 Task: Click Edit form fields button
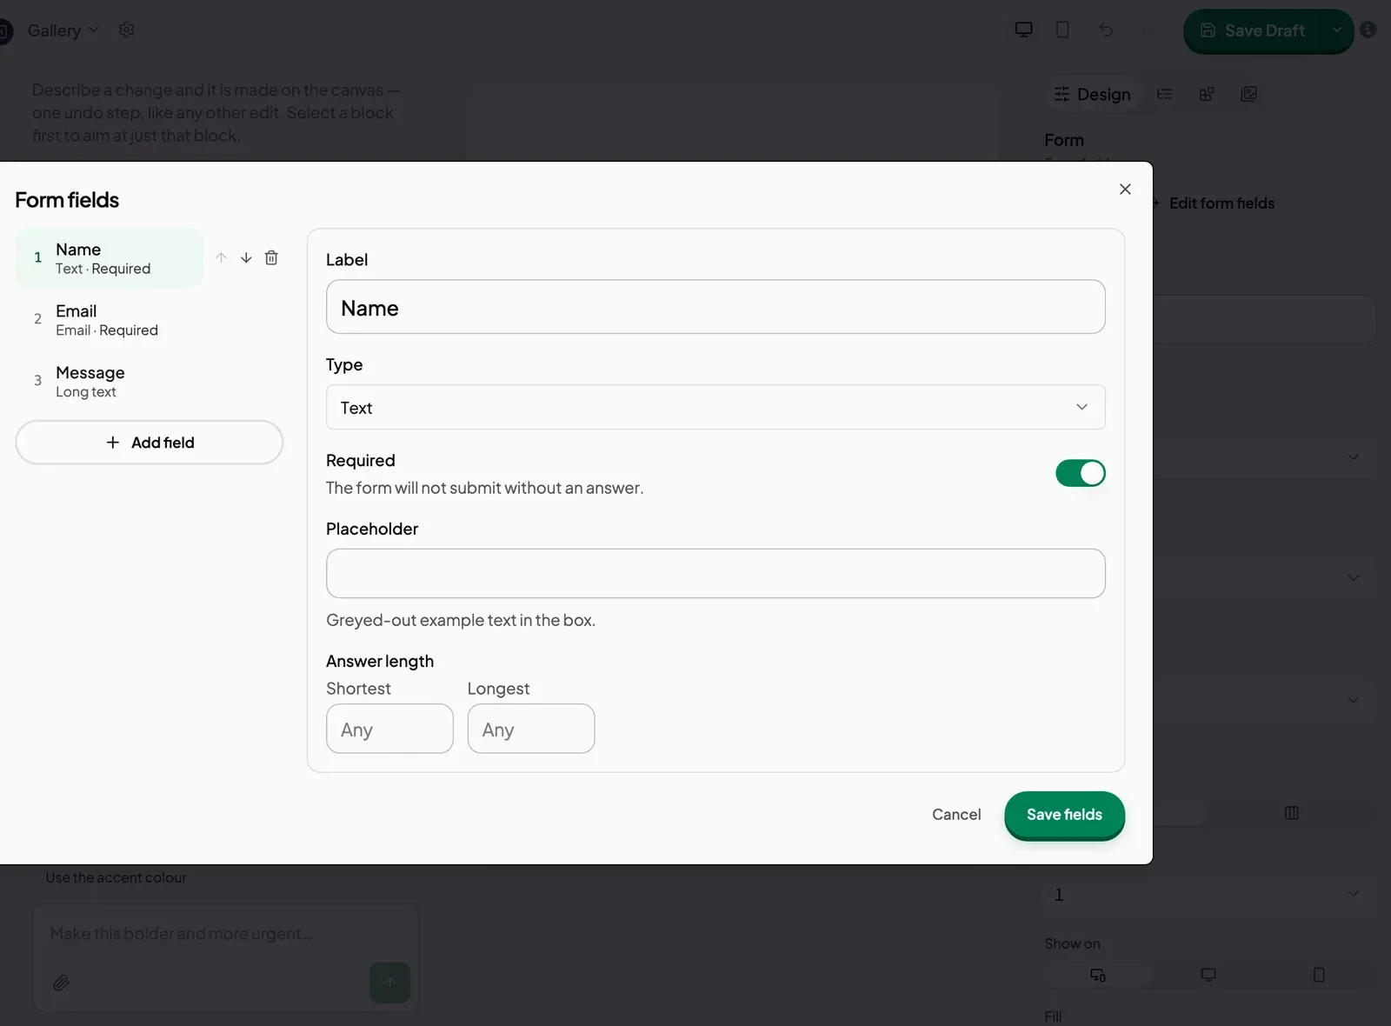click(x=1213, y=203)
